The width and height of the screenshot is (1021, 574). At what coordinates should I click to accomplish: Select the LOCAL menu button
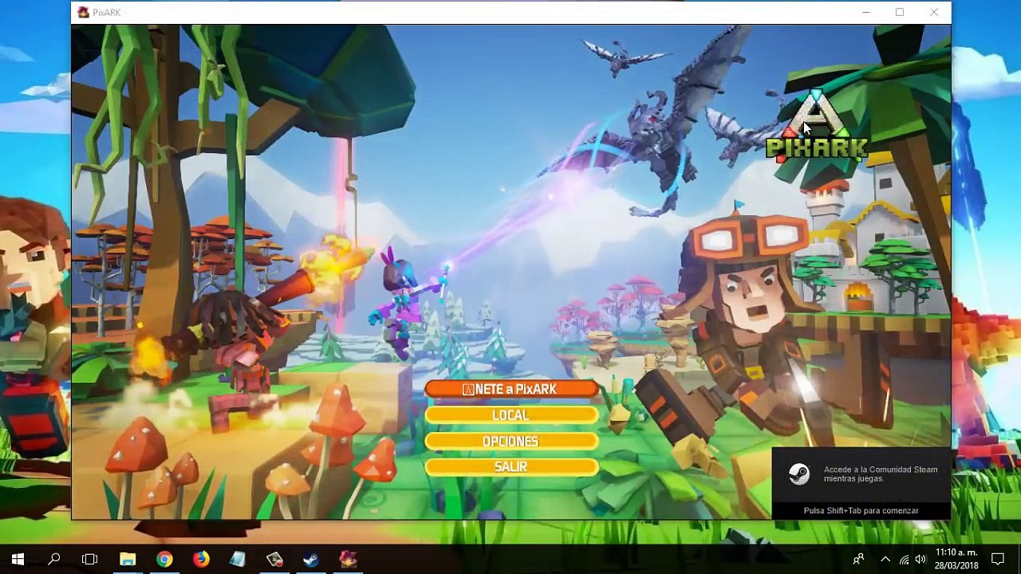pyautogui.click(x=511, y=415)
